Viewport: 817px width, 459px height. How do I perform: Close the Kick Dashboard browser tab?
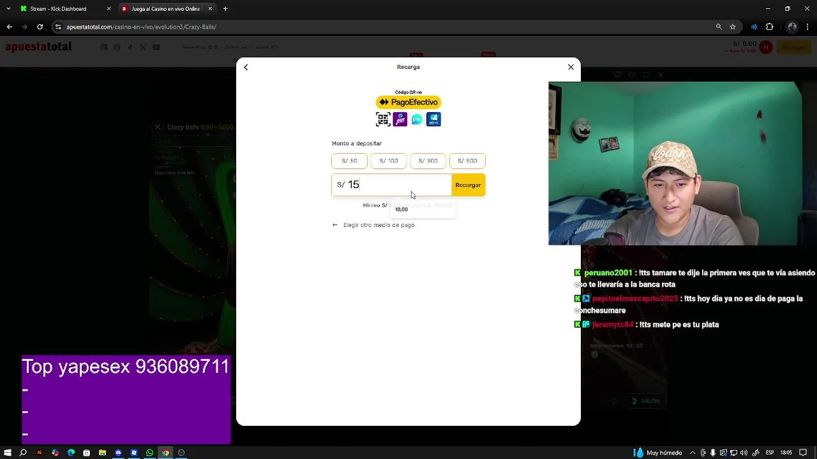click(109, 9)
